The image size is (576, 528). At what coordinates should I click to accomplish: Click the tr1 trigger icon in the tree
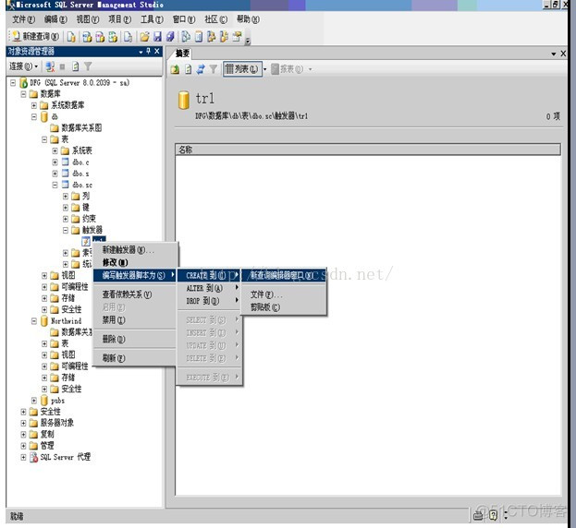point(86,241)
